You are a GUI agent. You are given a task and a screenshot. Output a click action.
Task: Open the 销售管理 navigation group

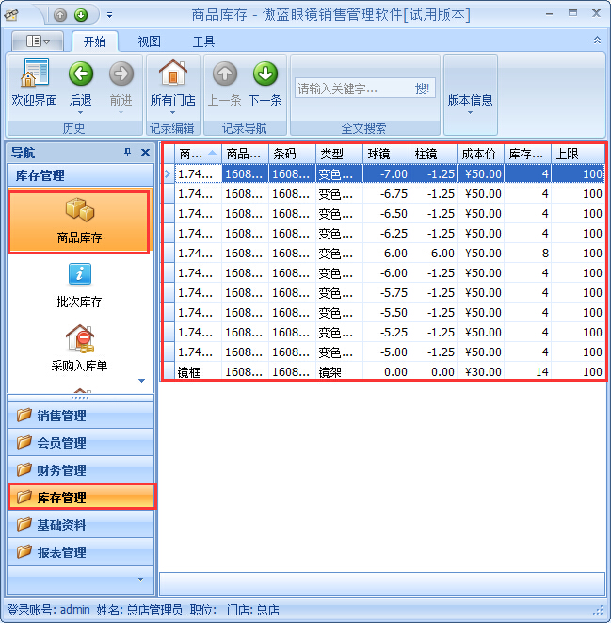[x=79, y=416]
